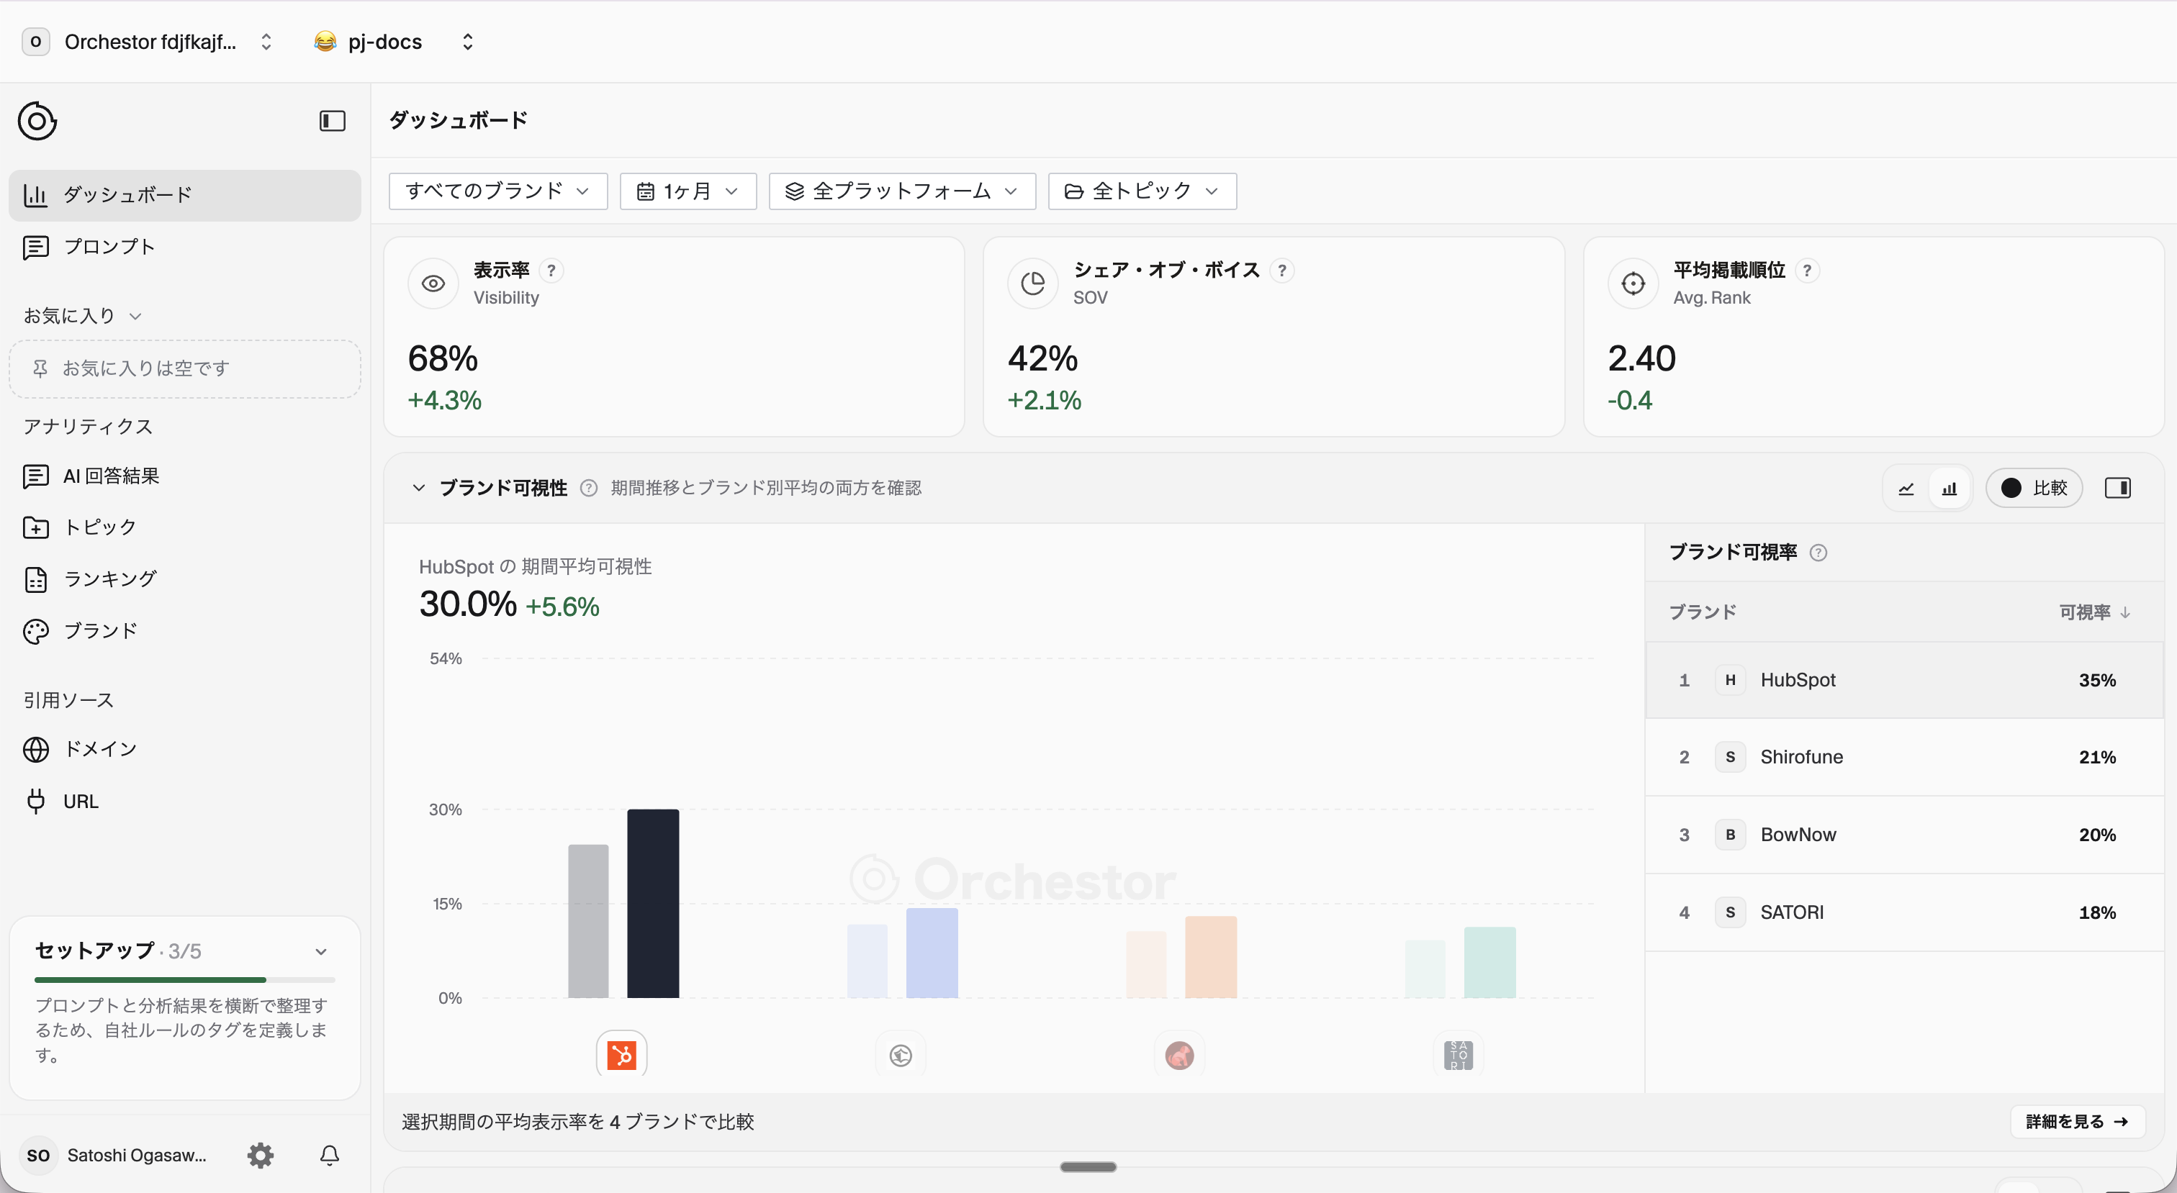Screen dimensions: 2177x1193
Task: Click the ブランド column header
Action: [1702, 612]
